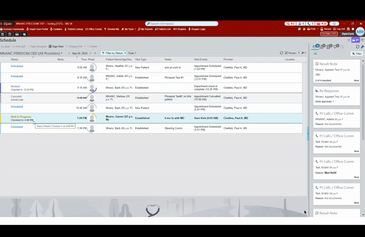Click the Scheduled status for MNANC, Adella
This screenshot has height=237, width=365.
pyautogui.click(x=17, y=76)
